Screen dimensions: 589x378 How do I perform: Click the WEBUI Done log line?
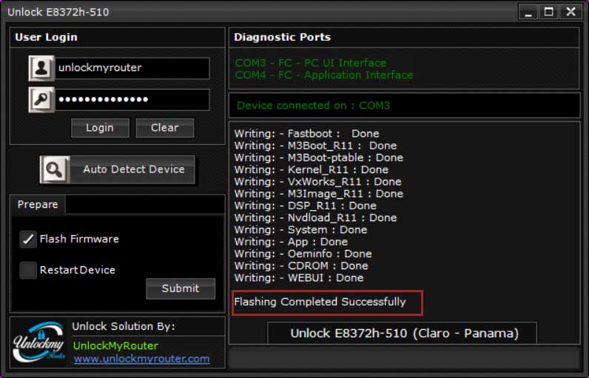299,278
